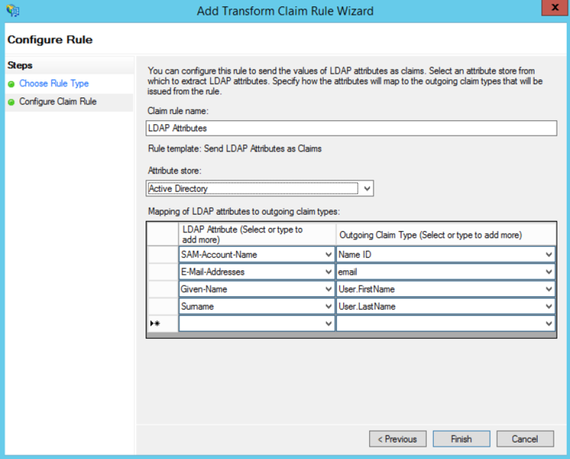Viewport: 570px width, 459px height.
Task: Click Finish to save the rule
Action: coord(461,439)
